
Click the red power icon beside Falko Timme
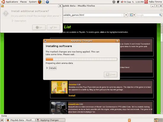click(x=146, y=2)
